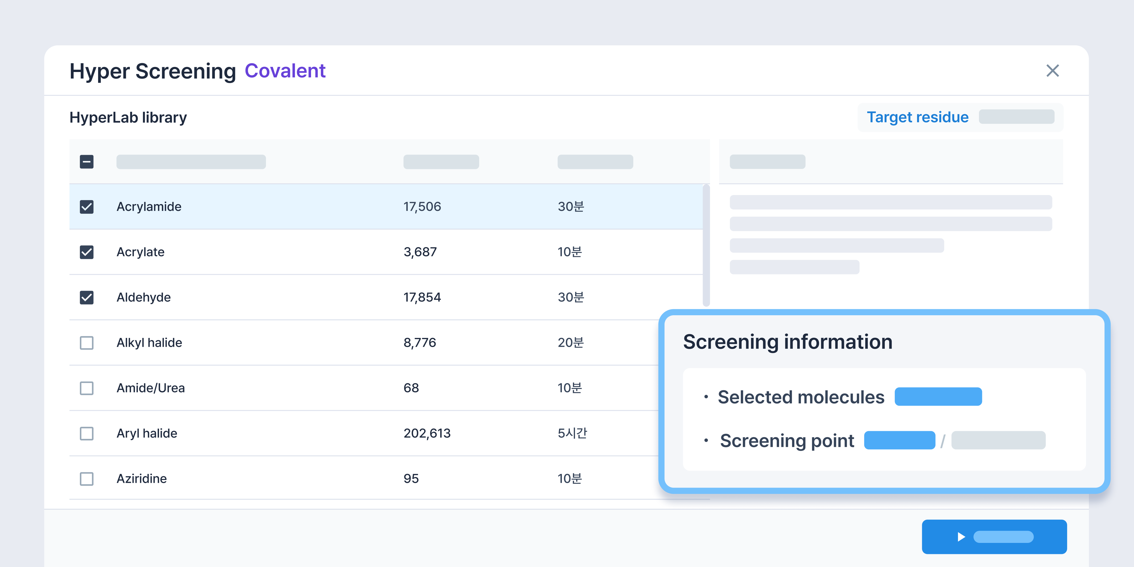The height and width of the screenshot is (567, 1134).
Task: Uncheck the Acrylamide checkbox
Action: (87, 206)
